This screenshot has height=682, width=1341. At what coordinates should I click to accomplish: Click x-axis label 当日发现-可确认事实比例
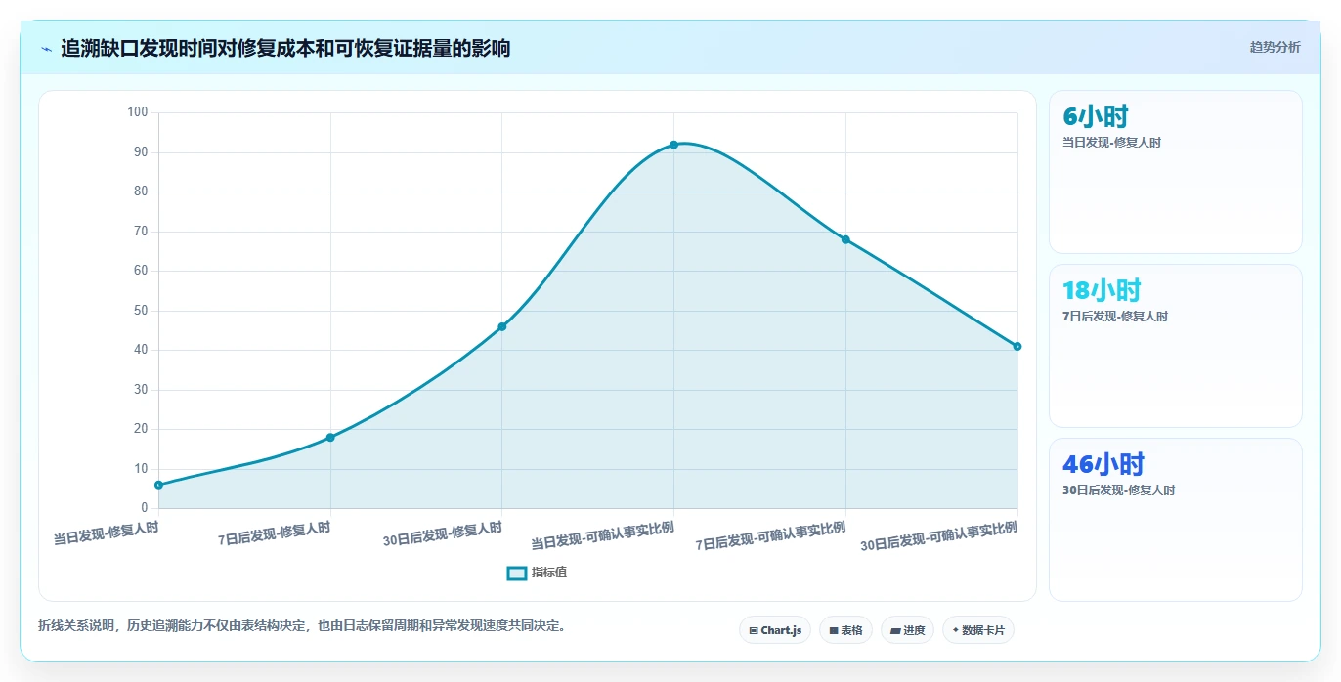tap(603, 535)
